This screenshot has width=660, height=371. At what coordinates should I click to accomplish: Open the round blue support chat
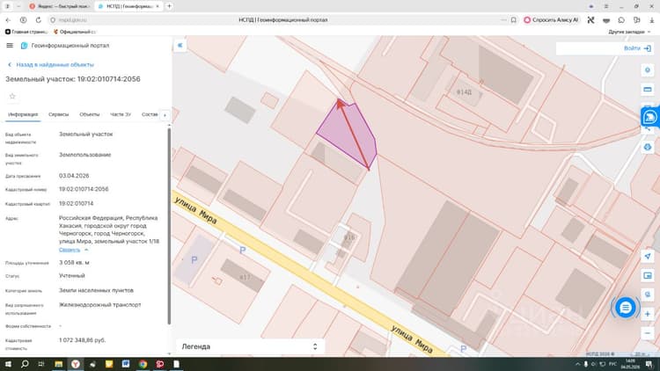click(626, 308)
